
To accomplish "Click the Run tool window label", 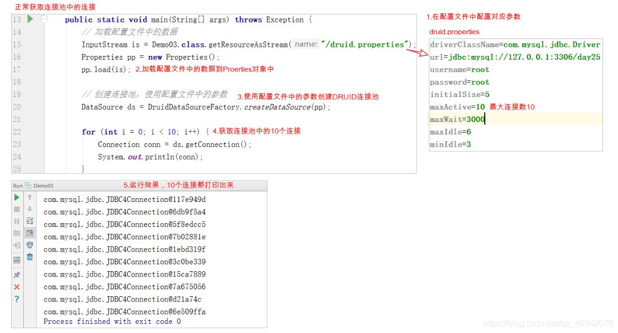I will click(18, 185).
